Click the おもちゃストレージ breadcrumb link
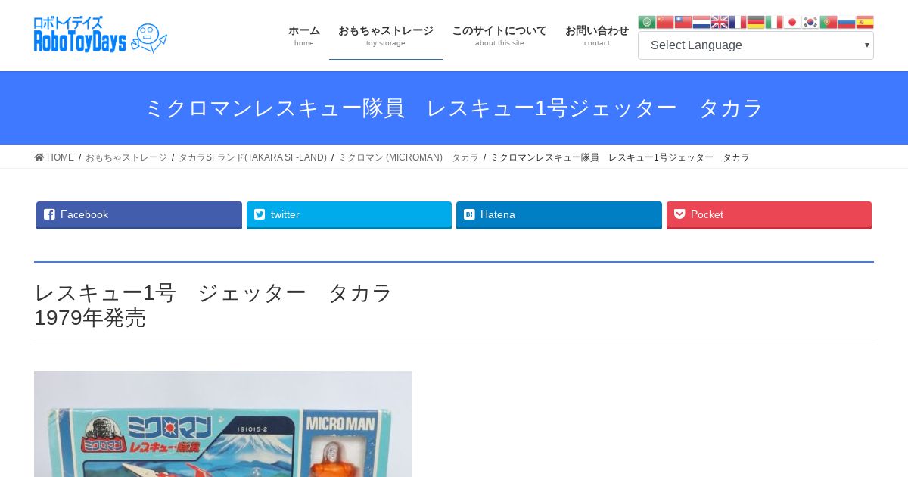 (126, 157)
